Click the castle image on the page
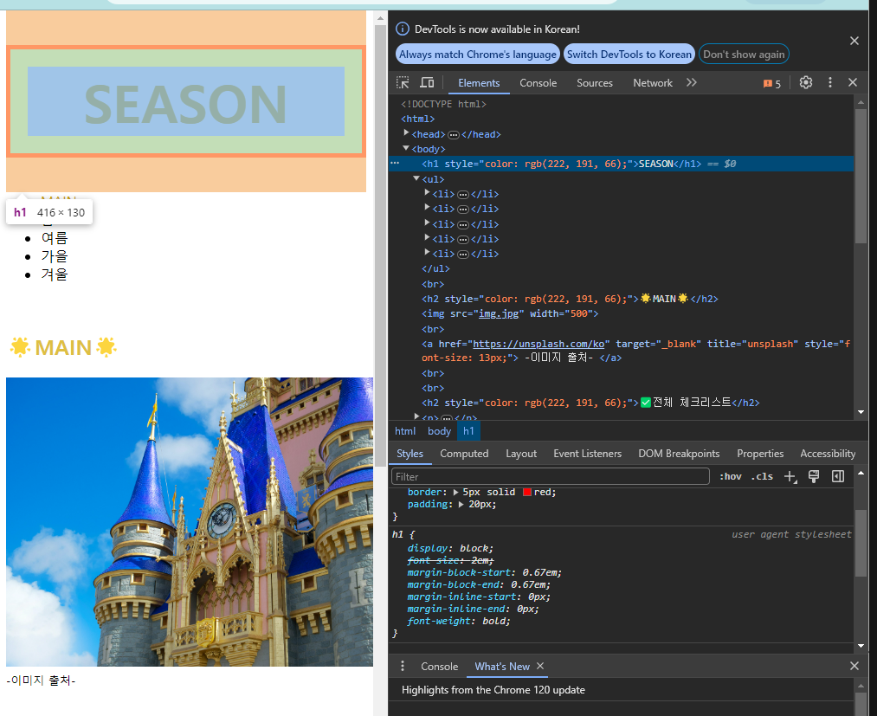The width and height of the screenshot is (877, 716). [x=190, y=521]
